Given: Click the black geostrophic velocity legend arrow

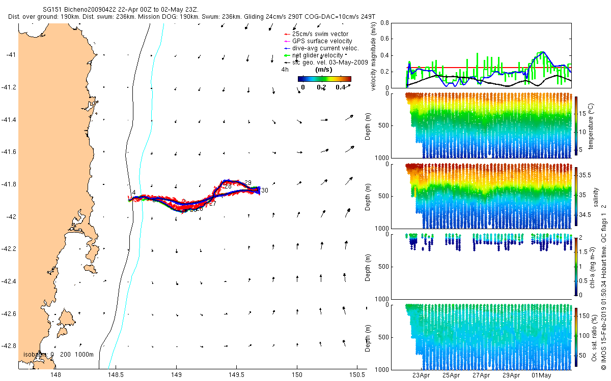Looking at the screenshot, I should point(288,62).
